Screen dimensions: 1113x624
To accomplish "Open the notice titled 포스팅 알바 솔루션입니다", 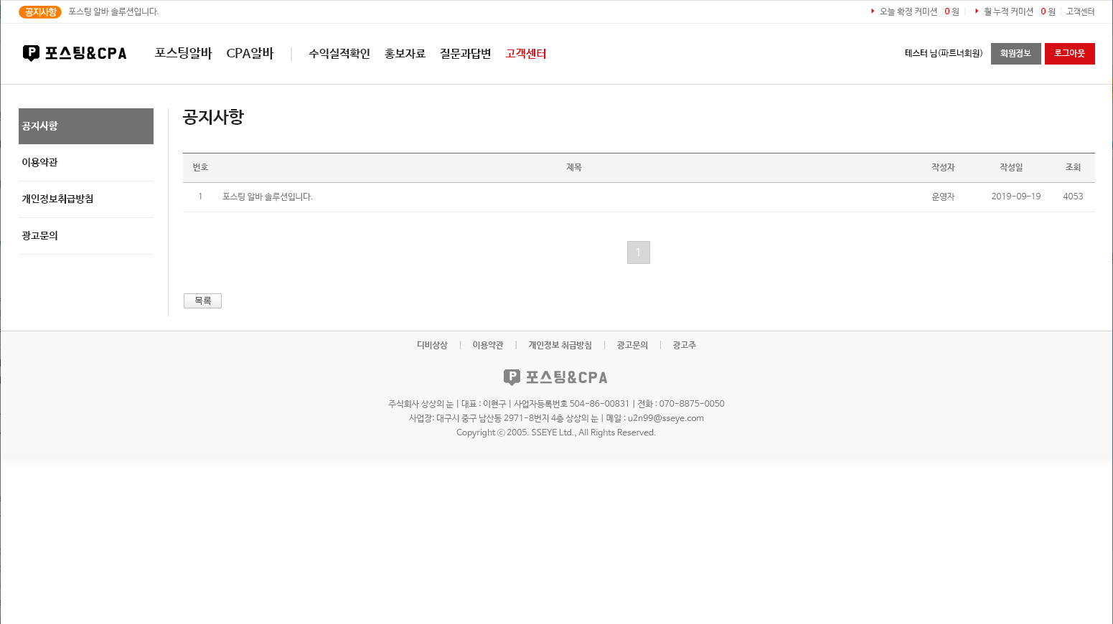I will pos(268,197).
